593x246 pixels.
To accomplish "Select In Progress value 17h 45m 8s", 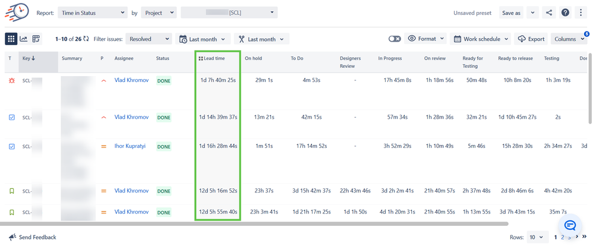I will coord(398,80).
